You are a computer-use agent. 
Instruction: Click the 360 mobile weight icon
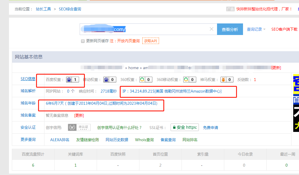pos(186,80)
